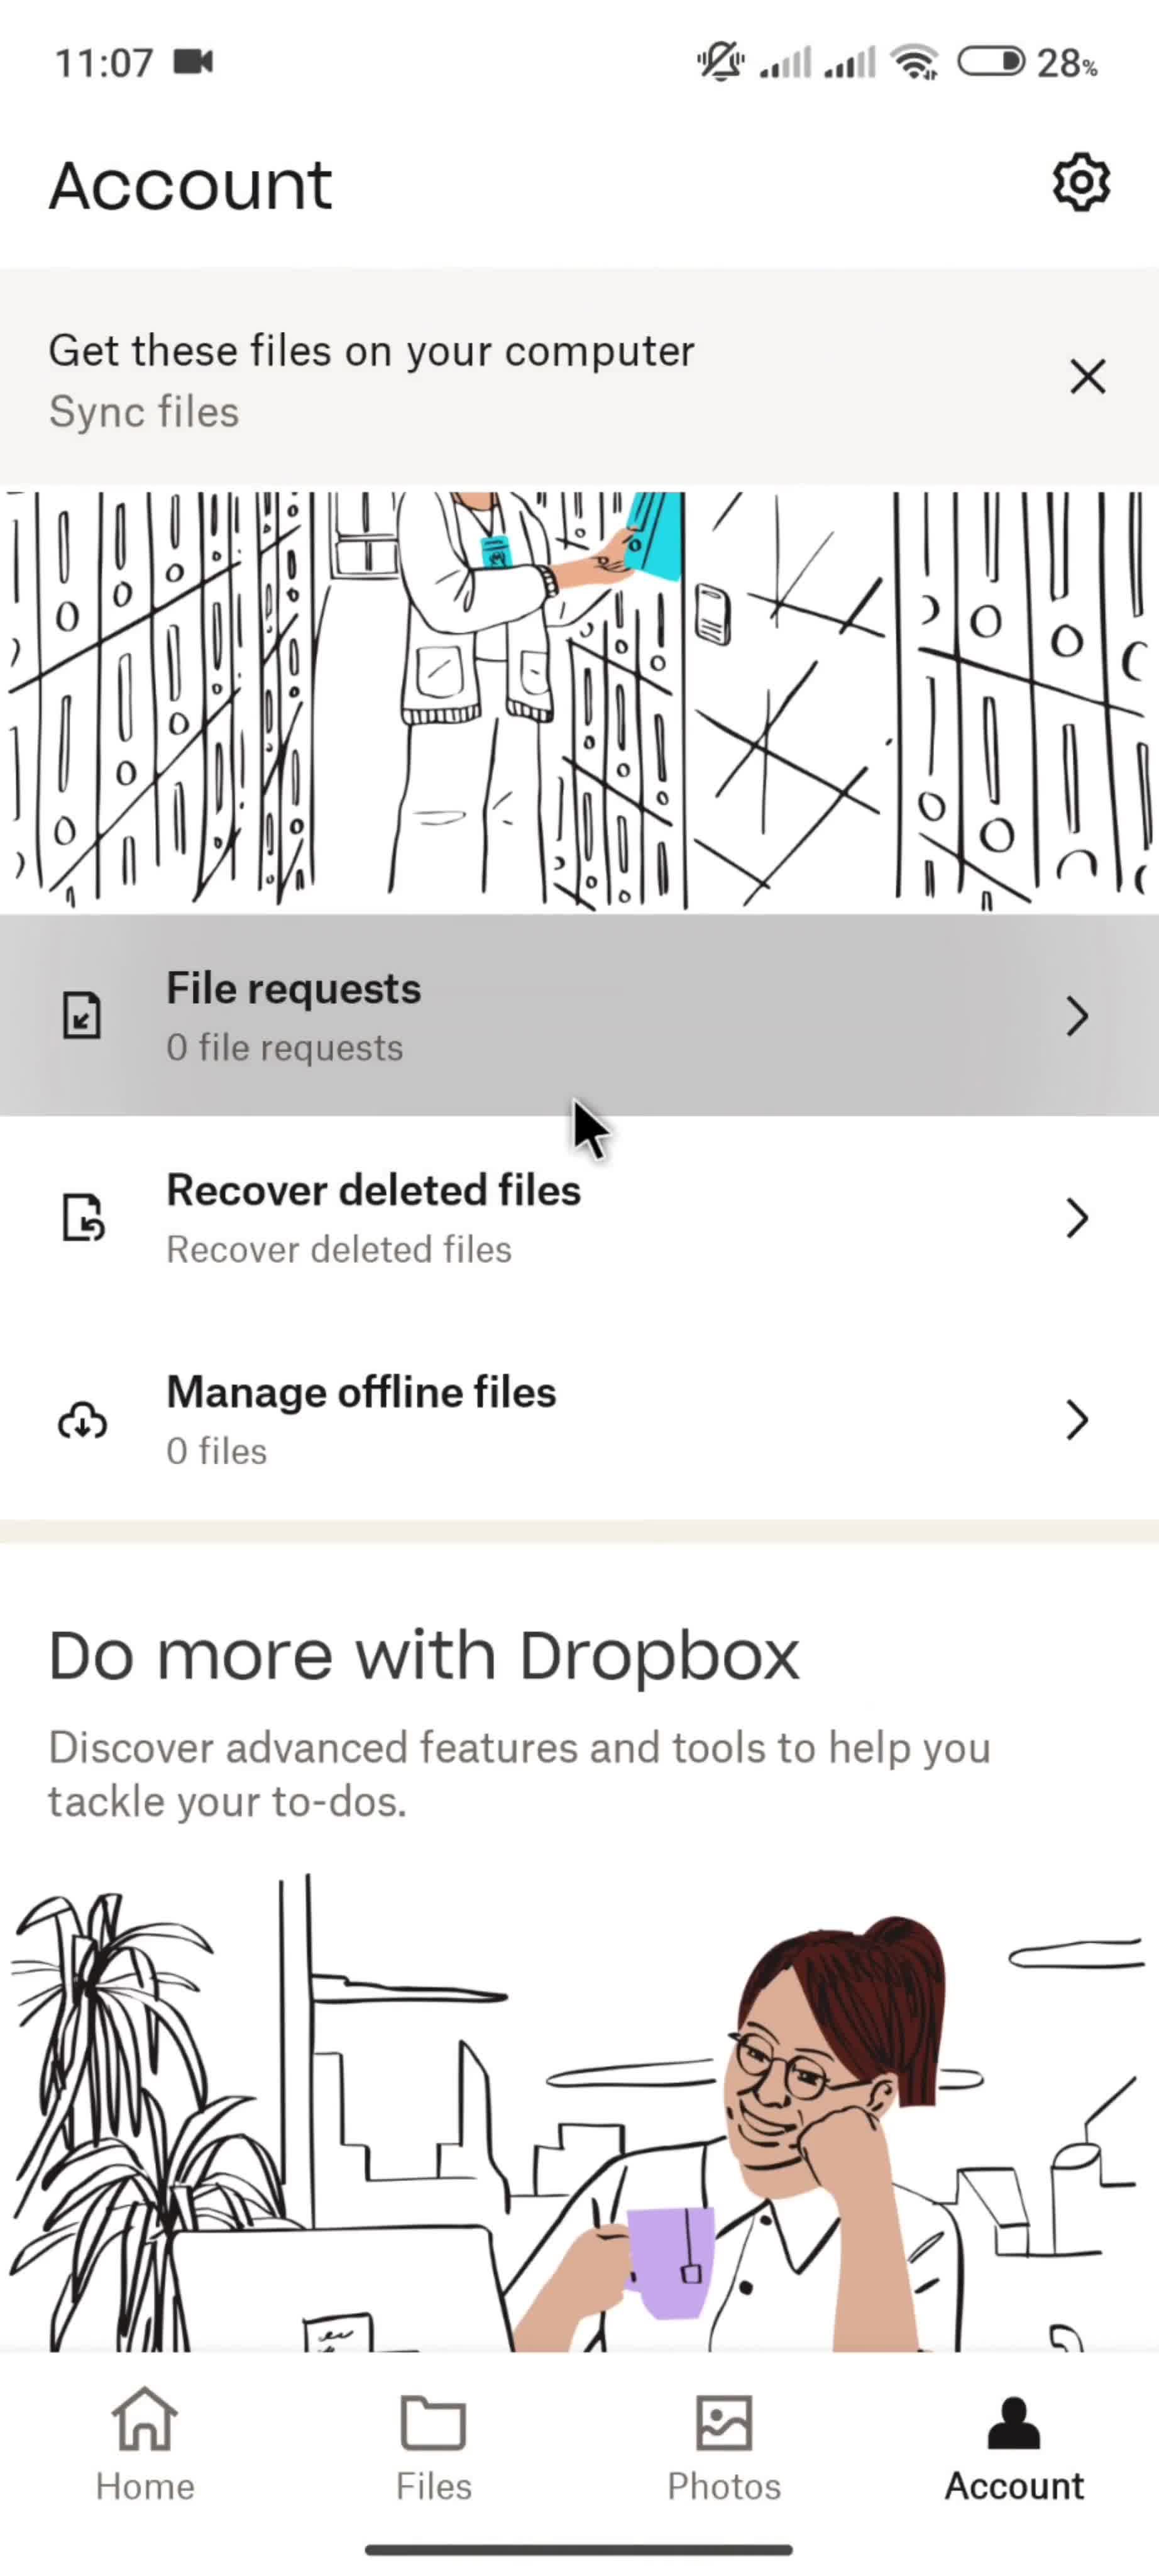
Task: Tap the woman with mug illustration
Action: [579, 2112]
